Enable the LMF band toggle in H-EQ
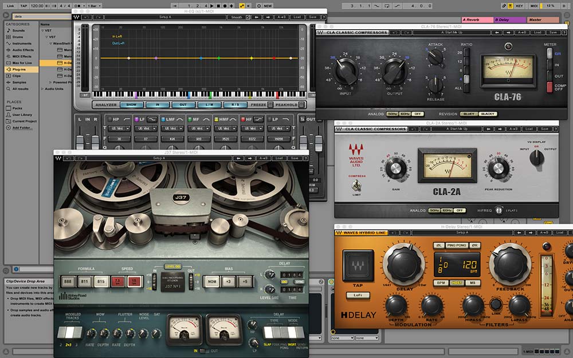This screenshot has width=573, height=358. pos(163,119)
